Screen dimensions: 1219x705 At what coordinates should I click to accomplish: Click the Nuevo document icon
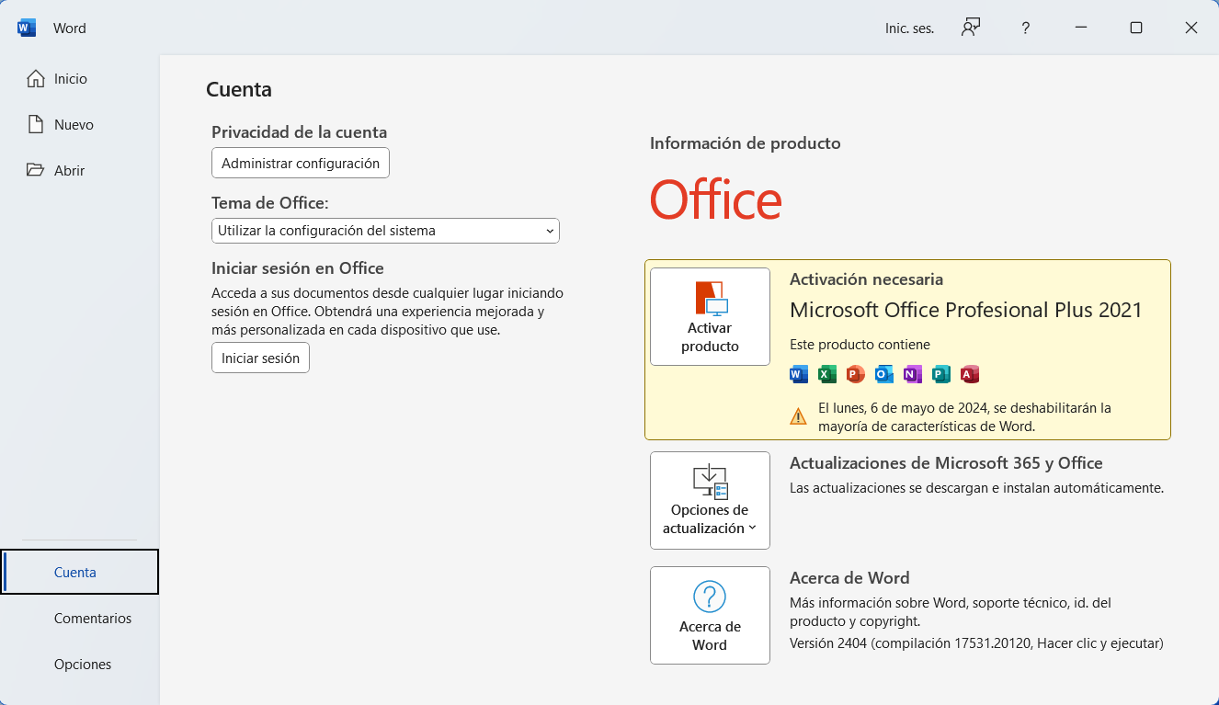click(x=36, y=124)
